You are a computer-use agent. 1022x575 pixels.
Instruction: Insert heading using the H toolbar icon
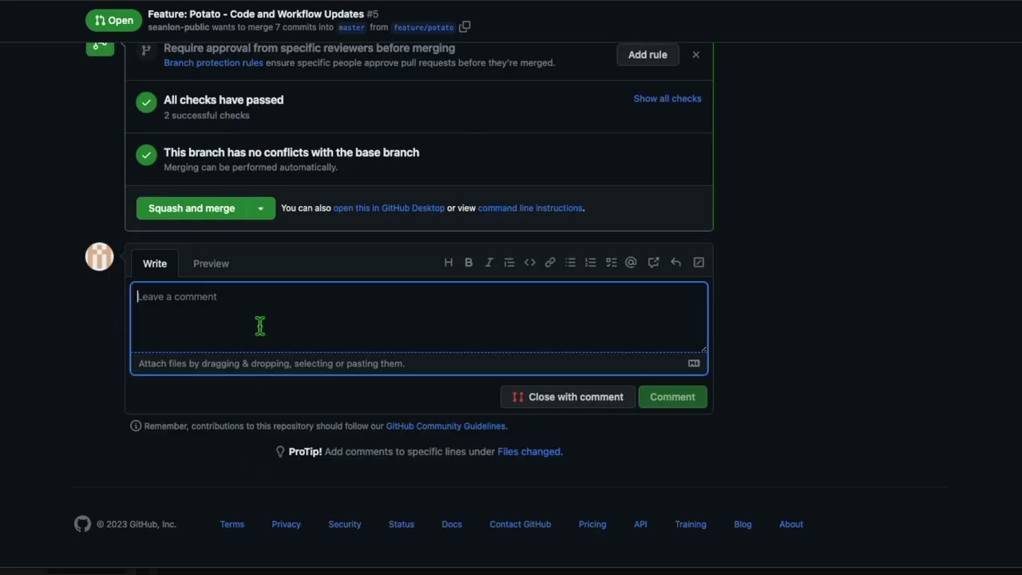449,263
